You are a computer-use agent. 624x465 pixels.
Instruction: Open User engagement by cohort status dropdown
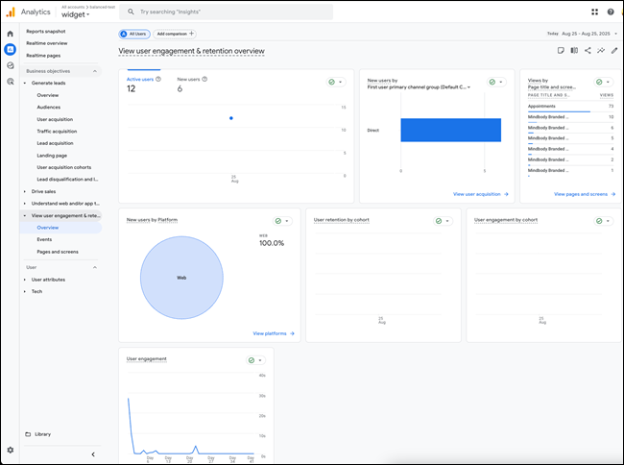coord(603,221)
